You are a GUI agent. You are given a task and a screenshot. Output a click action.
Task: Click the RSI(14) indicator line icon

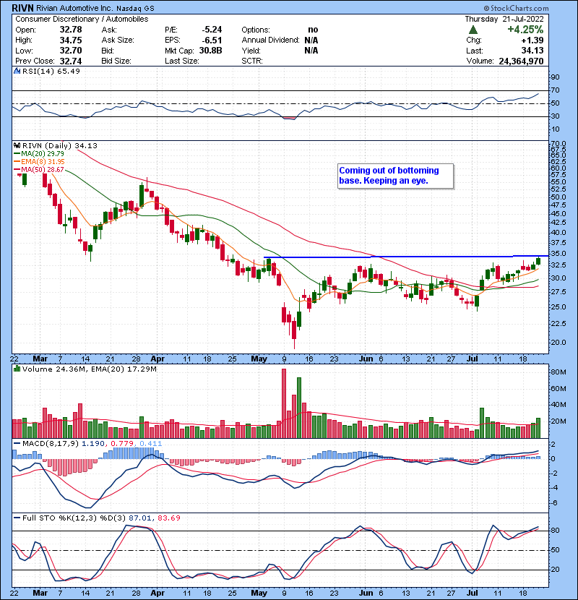coord(17,71)
